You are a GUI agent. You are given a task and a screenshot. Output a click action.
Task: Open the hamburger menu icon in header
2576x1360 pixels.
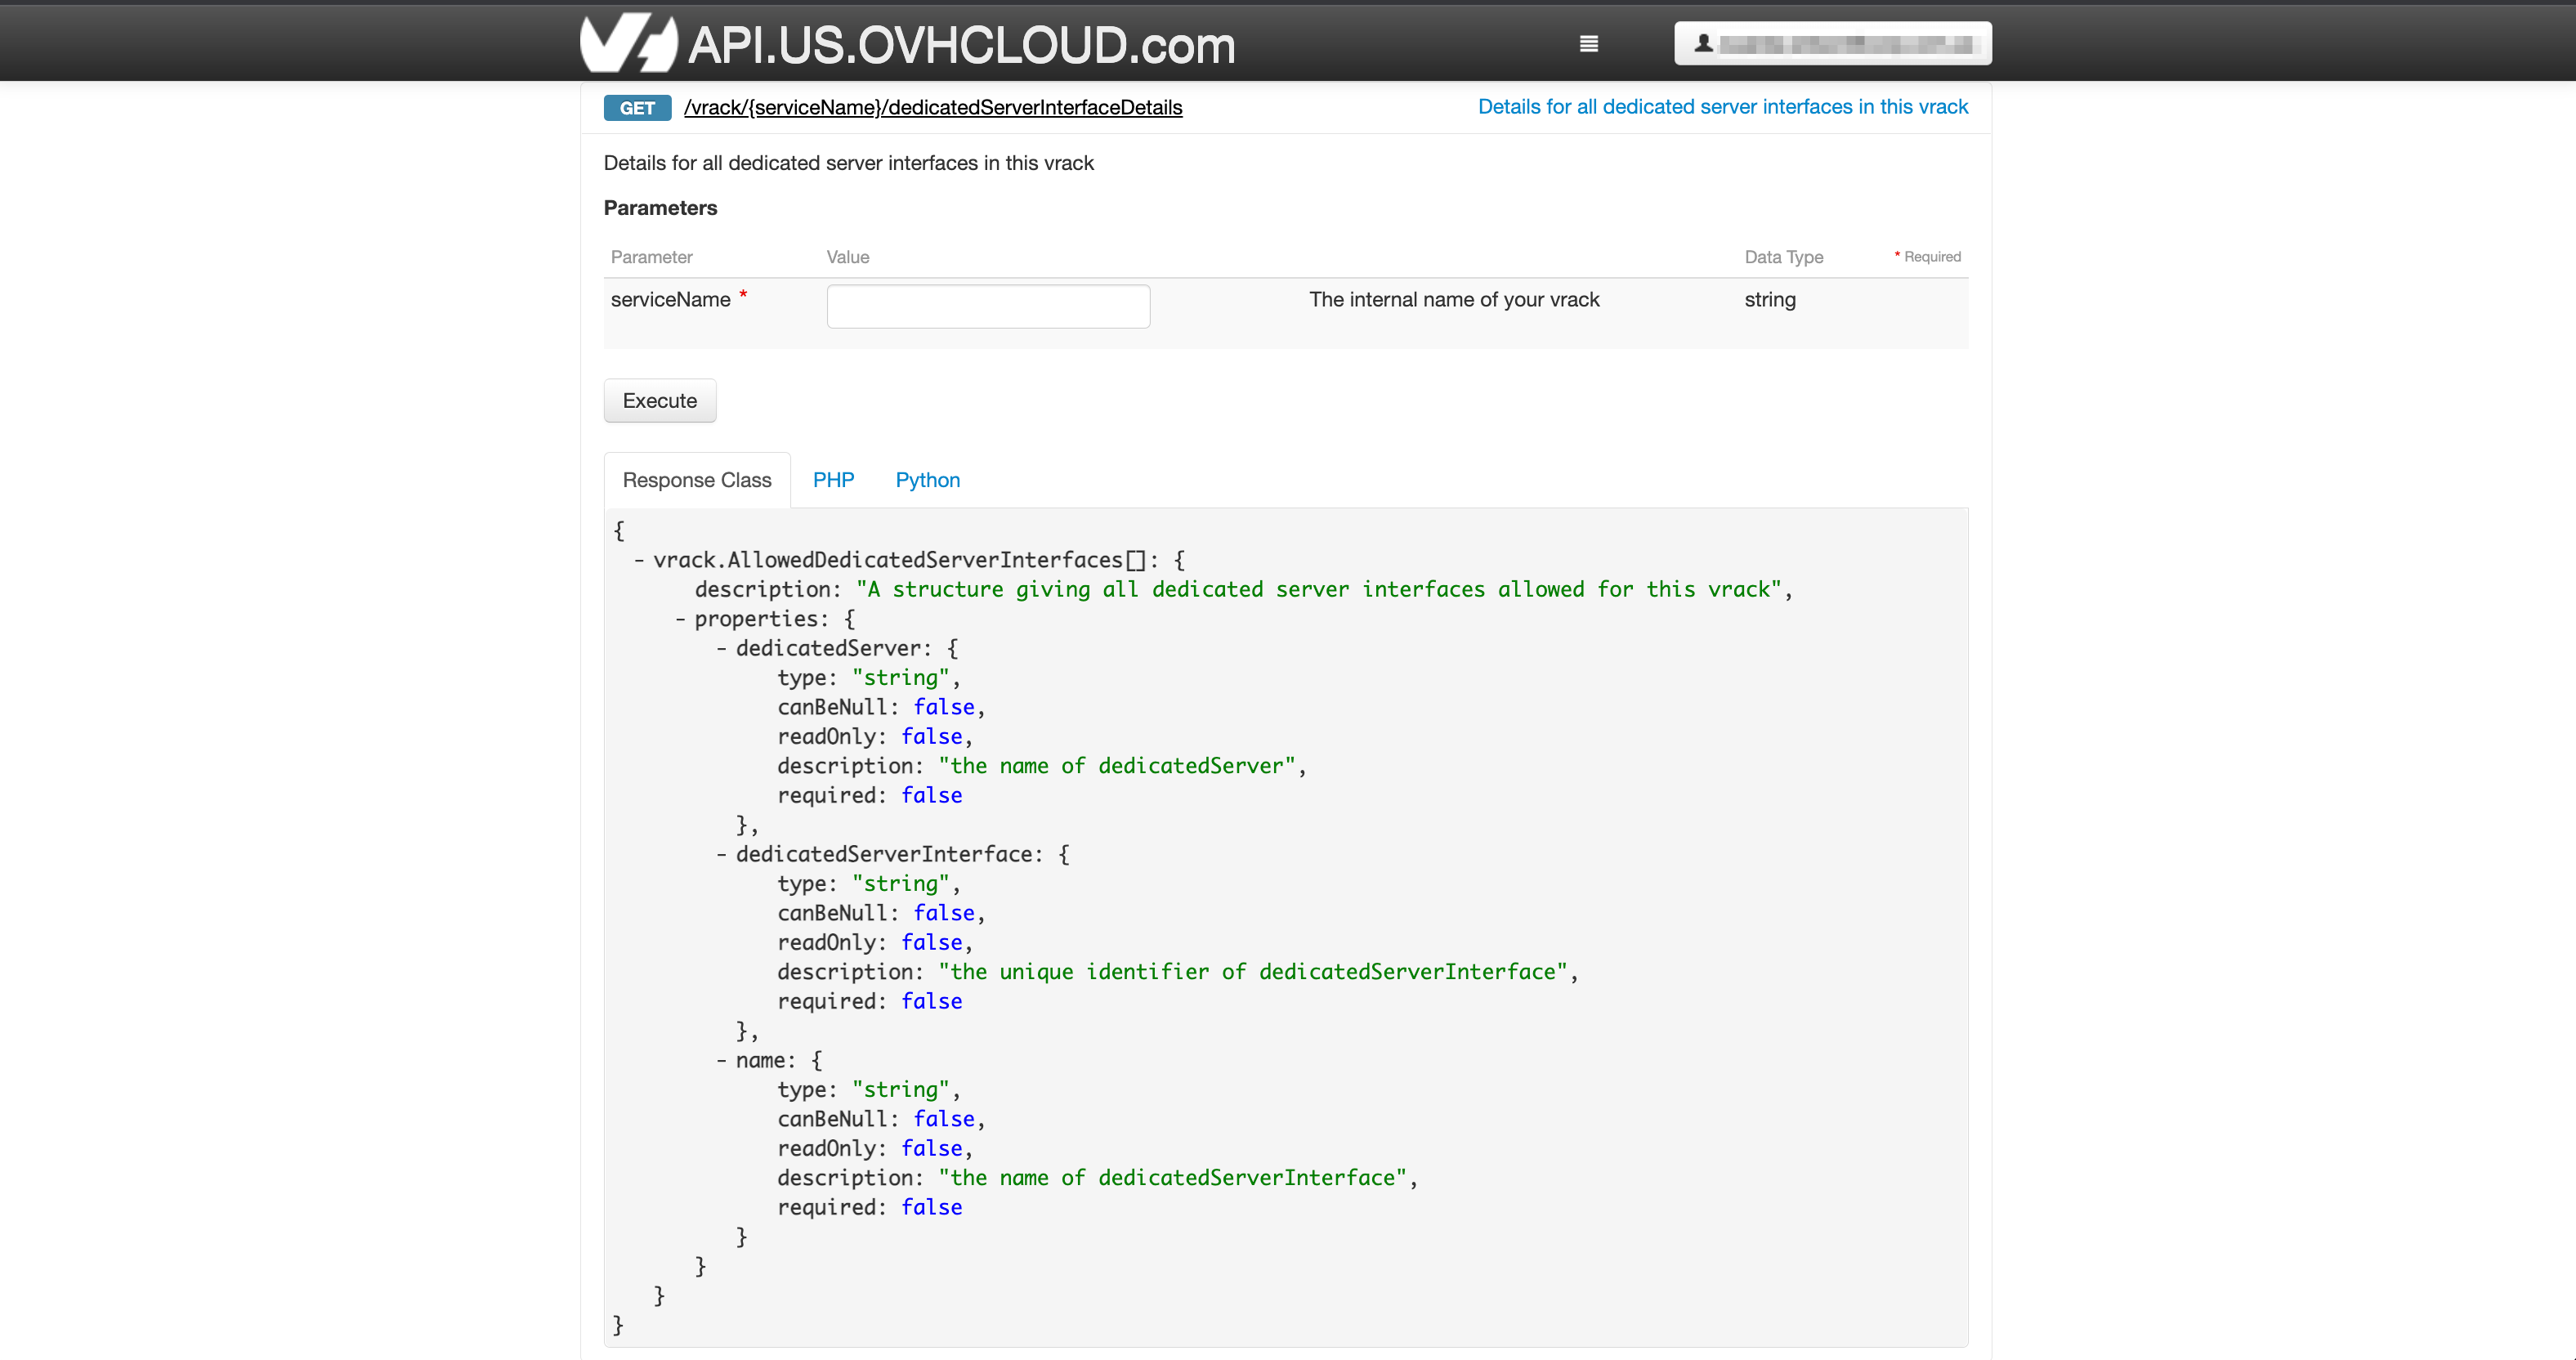pyautogui.click(x=1589, y=44)
